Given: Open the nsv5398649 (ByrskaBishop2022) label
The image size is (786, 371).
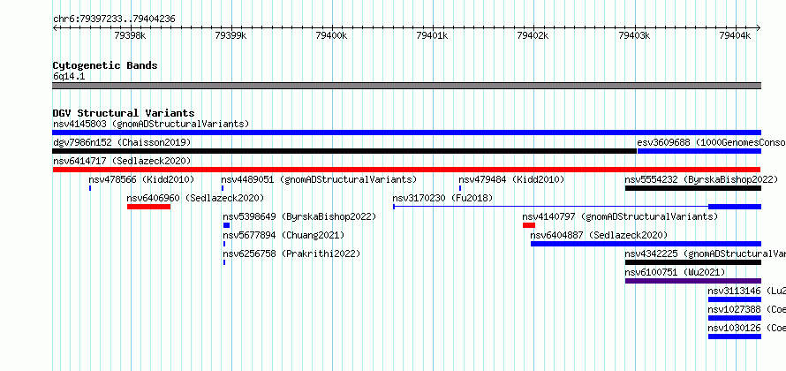Looking at the screenshot, I should pyautogui.click(x=299, y=216).
